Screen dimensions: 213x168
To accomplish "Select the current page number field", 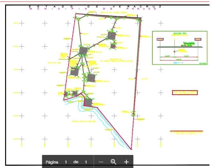I will click(66, 162).
